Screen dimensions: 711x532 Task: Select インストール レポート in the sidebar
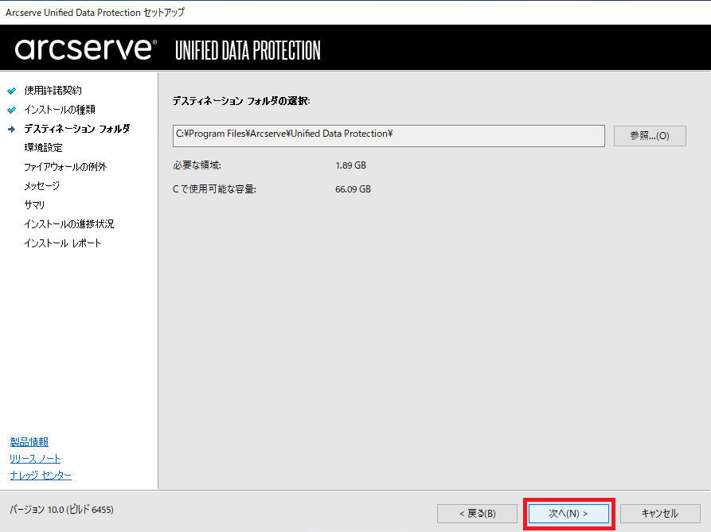(64, 243)
